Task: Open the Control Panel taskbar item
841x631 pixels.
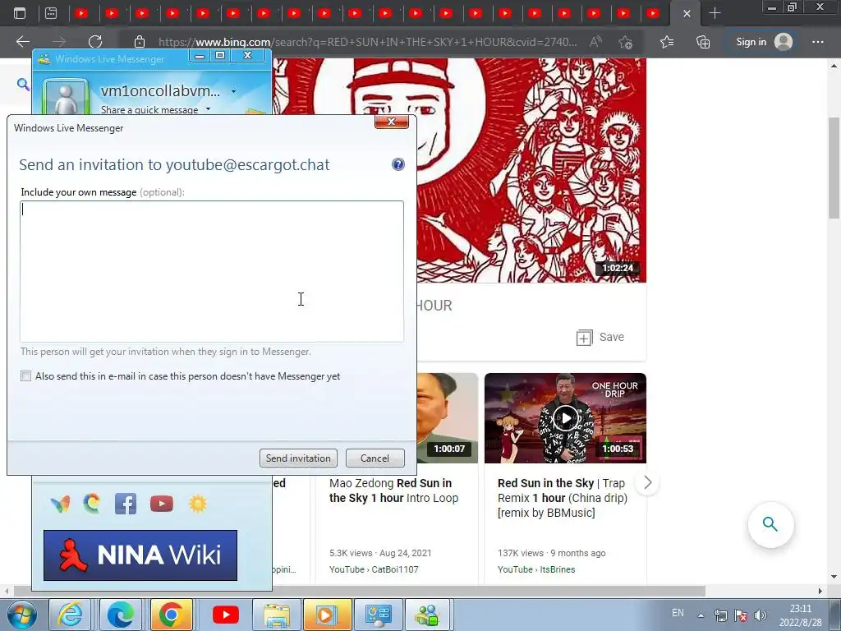Action: (x=378, y=615)
